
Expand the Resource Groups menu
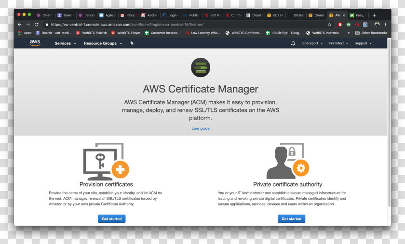[103, 43]
